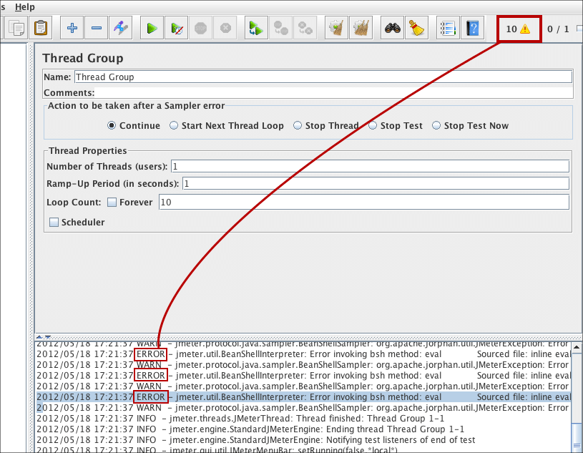Tick the Scheduler checkbox

(x=54, y=223)
